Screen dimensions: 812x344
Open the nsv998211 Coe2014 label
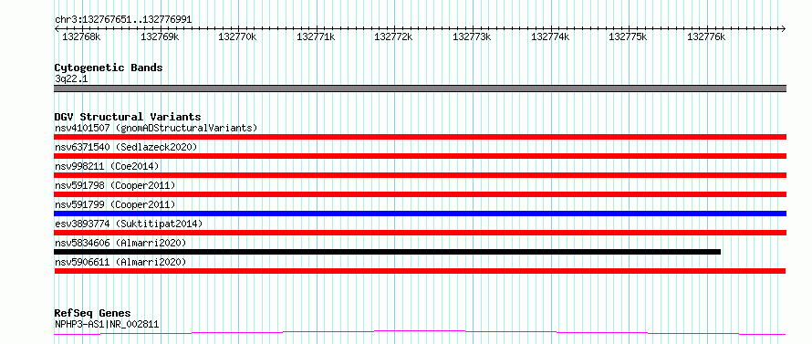(x=107, y=166)
